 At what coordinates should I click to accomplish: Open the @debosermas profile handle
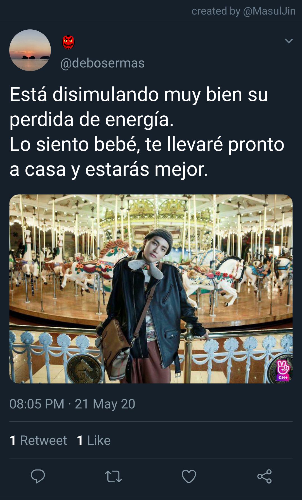point(102,63)
